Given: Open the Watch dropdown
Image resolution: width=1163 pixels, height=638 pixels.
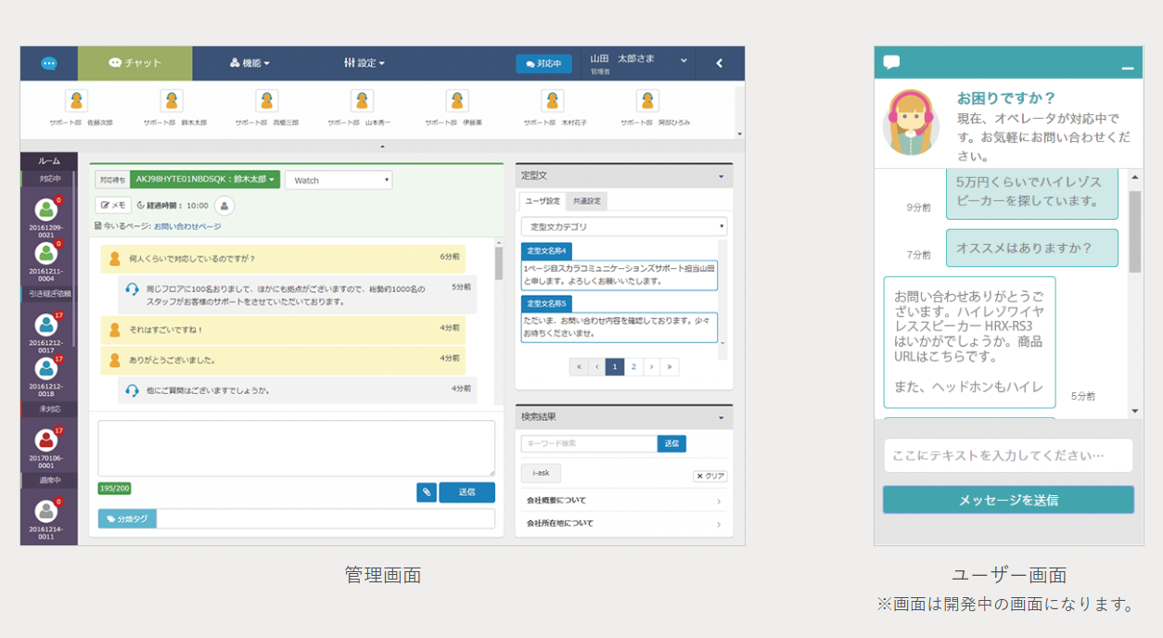Looking at the screenshot, I should tap(339, 180).
